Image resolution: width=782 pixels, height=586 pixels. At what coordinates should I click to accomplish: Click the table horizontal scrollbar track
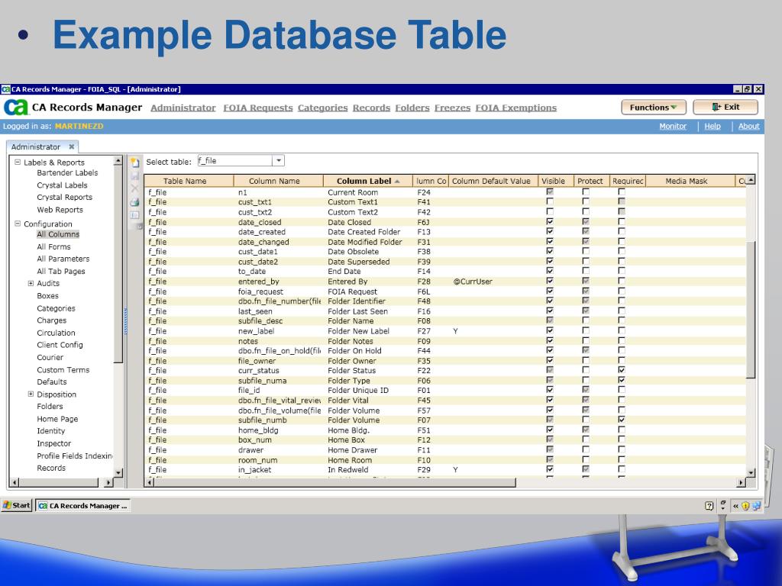626,482
